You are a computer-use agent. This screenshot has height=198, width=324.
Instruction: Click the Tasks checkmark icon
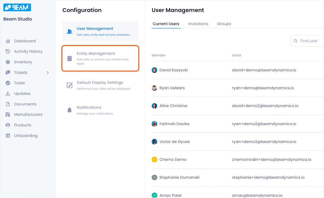tap(8, 83)
